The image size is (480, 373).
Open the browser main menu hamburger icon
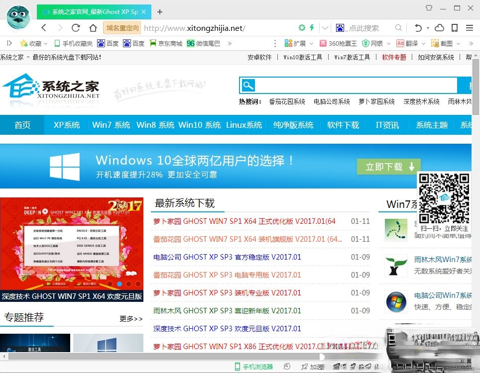(x=470, y=28)
